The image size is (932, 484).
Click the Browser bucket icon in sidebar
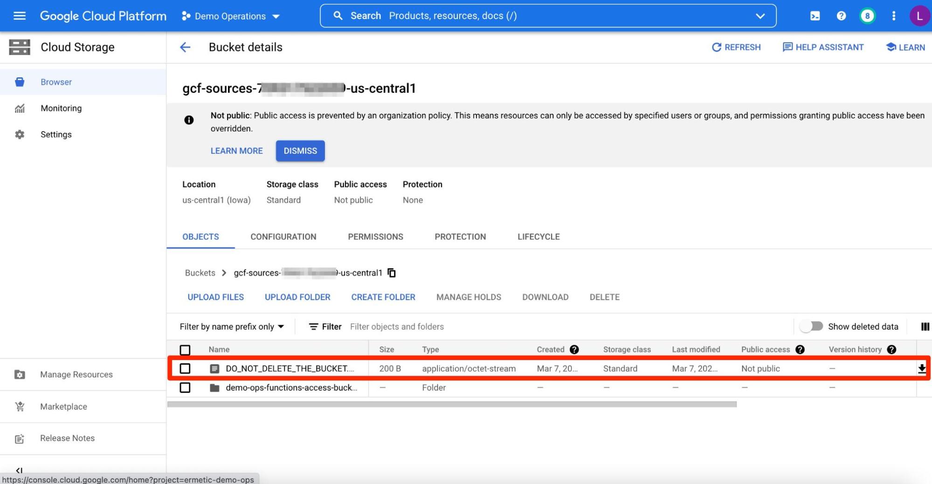[20, 82]
